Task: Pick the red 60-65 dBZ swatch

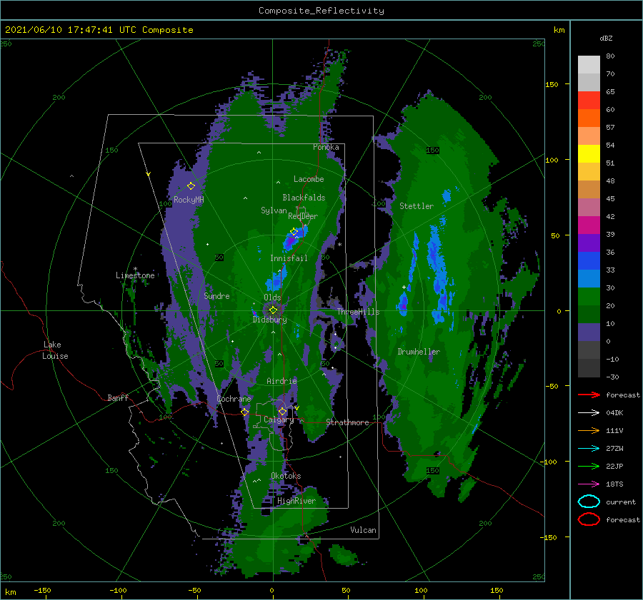Action: click(589, 100)
